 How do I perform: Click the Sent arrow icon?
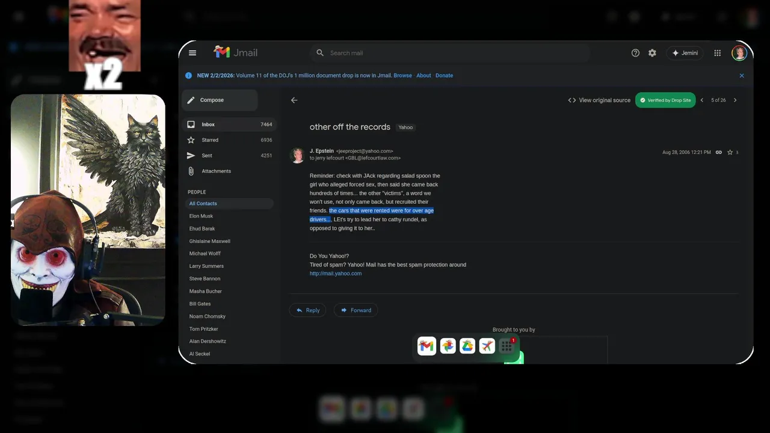(x=191, y=156)
